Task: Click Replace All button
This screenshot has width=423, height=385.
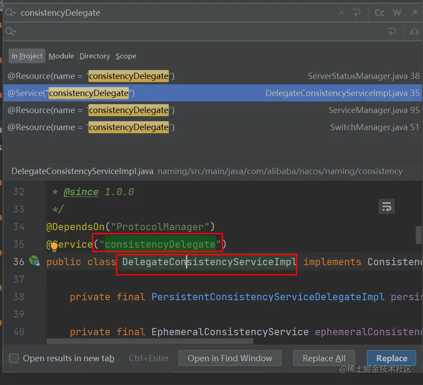Action: (324, 358)
